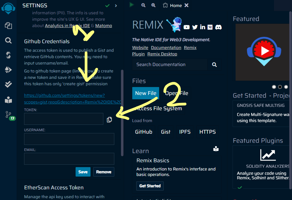Load from Gist
Image resolution: width=292 pixels, height=200 pixels.
tap(166, 132)
